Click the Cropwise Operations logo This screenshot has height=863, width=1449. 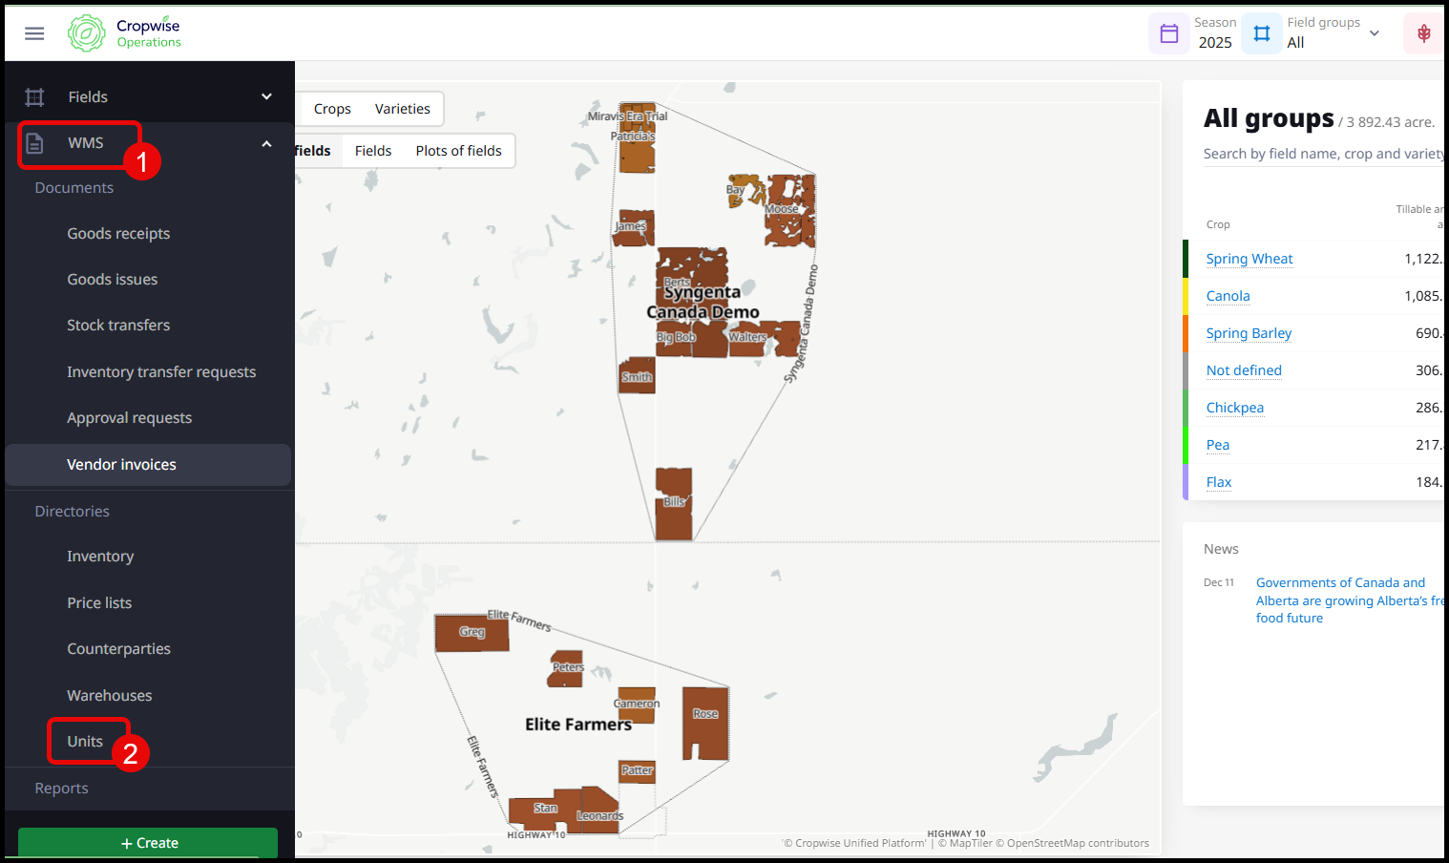[124, 33]
